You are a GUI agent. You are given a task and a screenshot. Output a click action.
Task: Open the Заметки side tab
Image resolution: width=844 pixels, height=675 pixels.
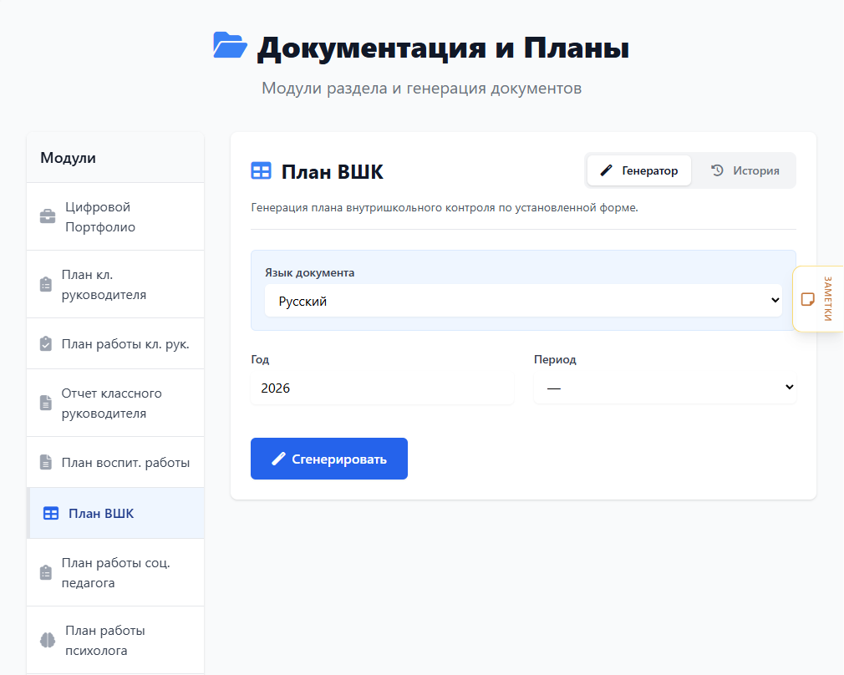point(818,299)
